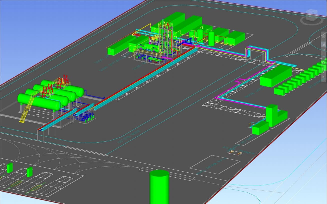Viewport: 327px width, 204px height.
Task: Open the Steering Wheels tool in navigation bar
Action: (x=324, y=36)
